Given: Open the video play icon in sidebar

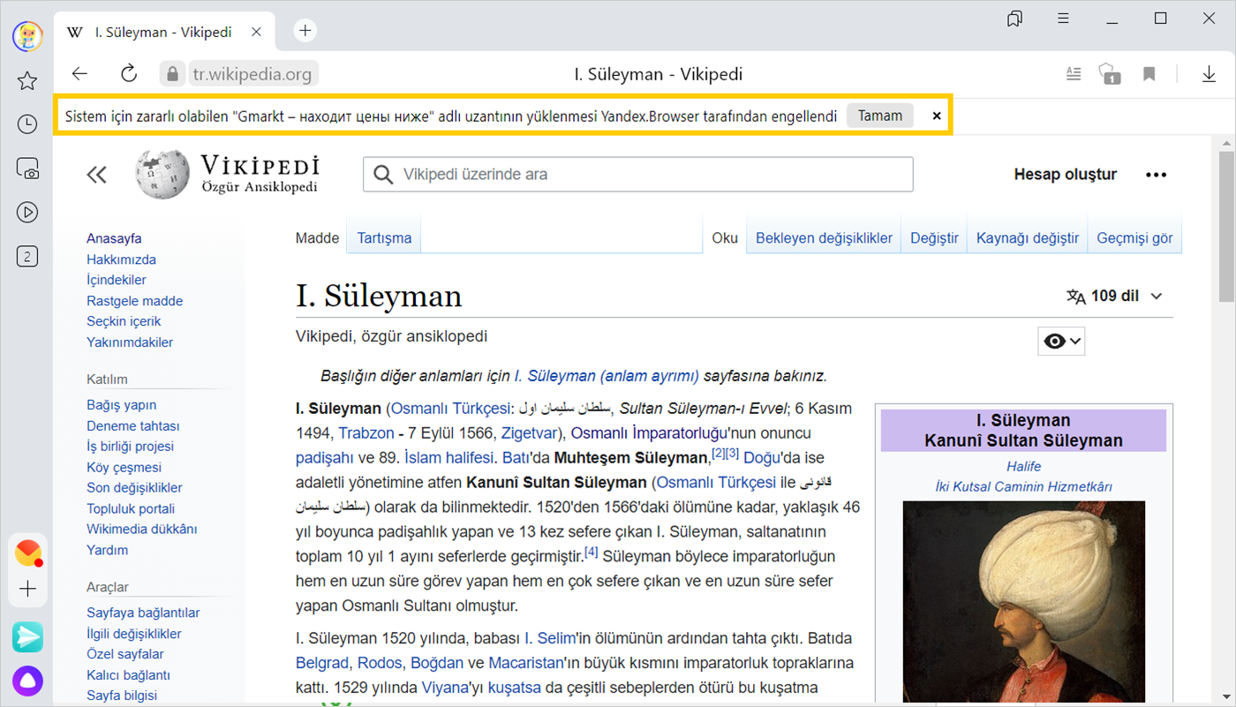Looking at the screenshot, I should (x=27, y=212).
